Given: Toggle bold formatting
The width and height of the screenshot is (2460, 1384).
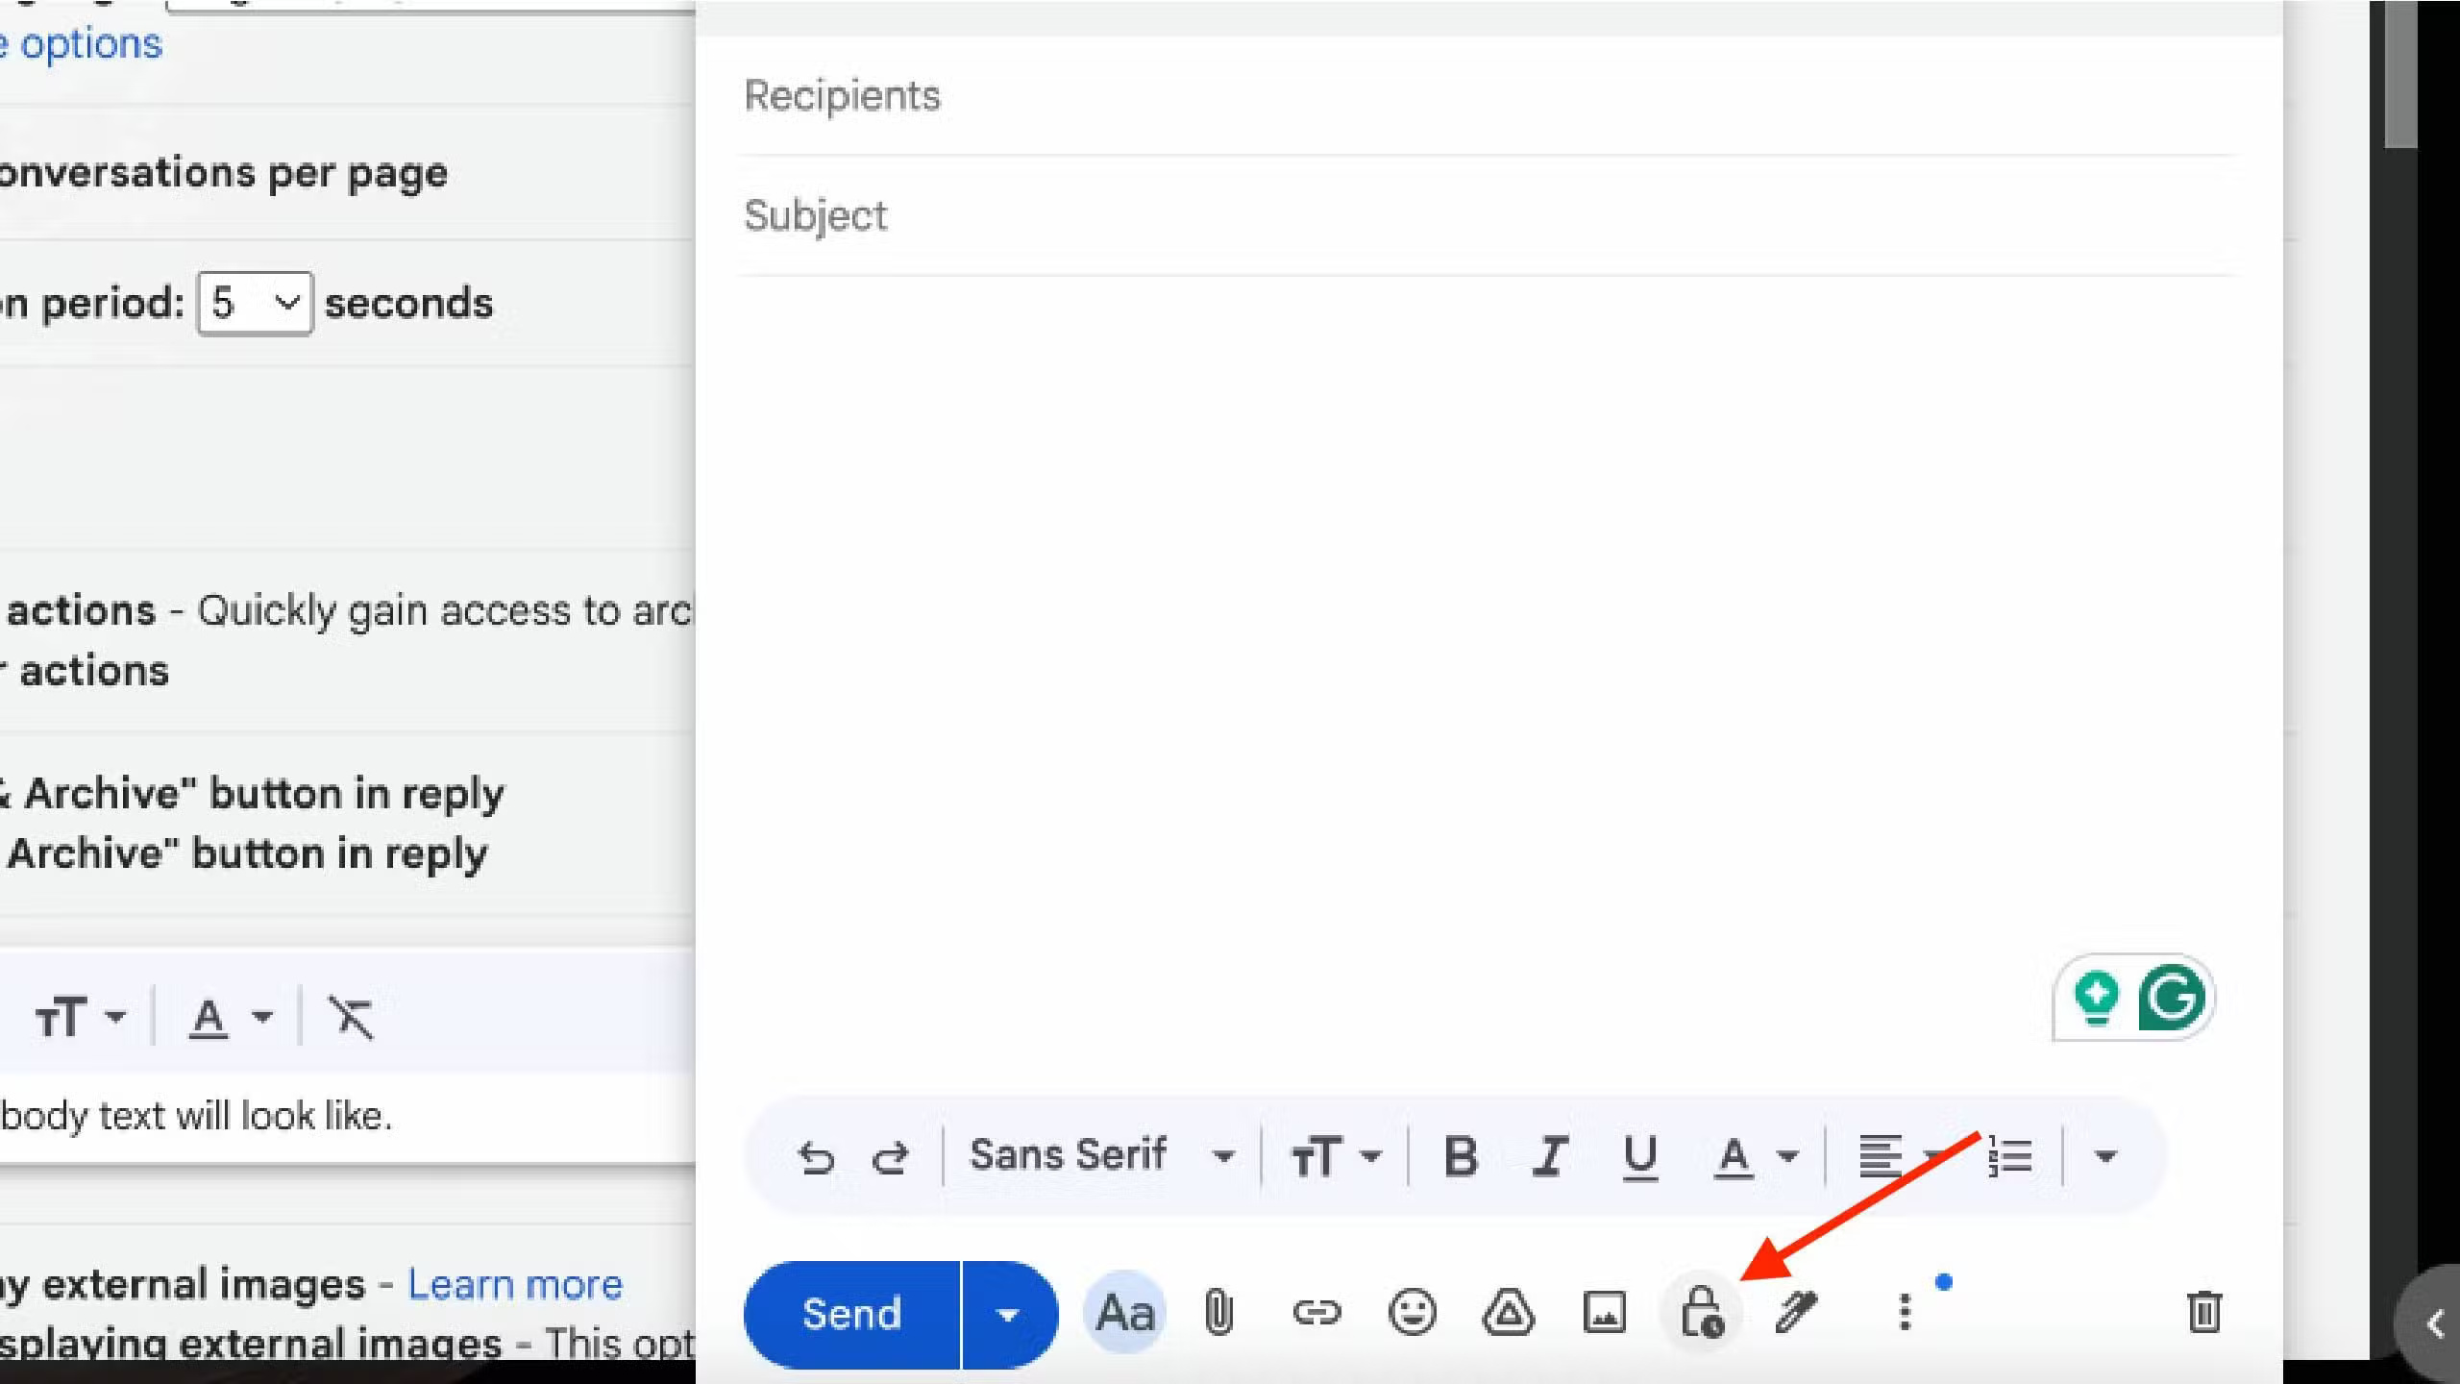Looking at the screenshot, I should click(x=1461, y=1156).
